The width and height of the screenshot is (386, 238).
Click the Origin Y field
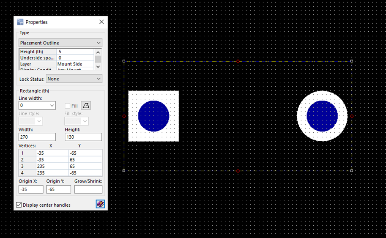click(x=59, y=189)
